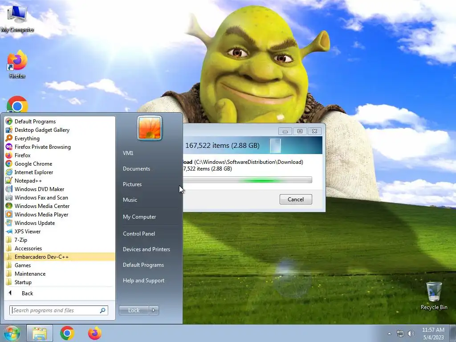This screenshot has height=342, width=456.
Task: Click the Firefox Private Browsing mask icon
Action: (x=9, y=147)
